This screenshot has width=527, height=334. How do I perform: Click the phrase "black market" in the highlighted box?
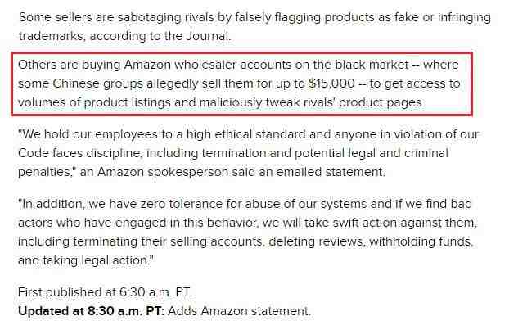(372, 65)
